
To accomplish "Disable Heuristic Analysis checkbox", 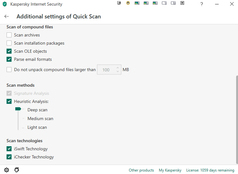I will (x=9, y=101).
